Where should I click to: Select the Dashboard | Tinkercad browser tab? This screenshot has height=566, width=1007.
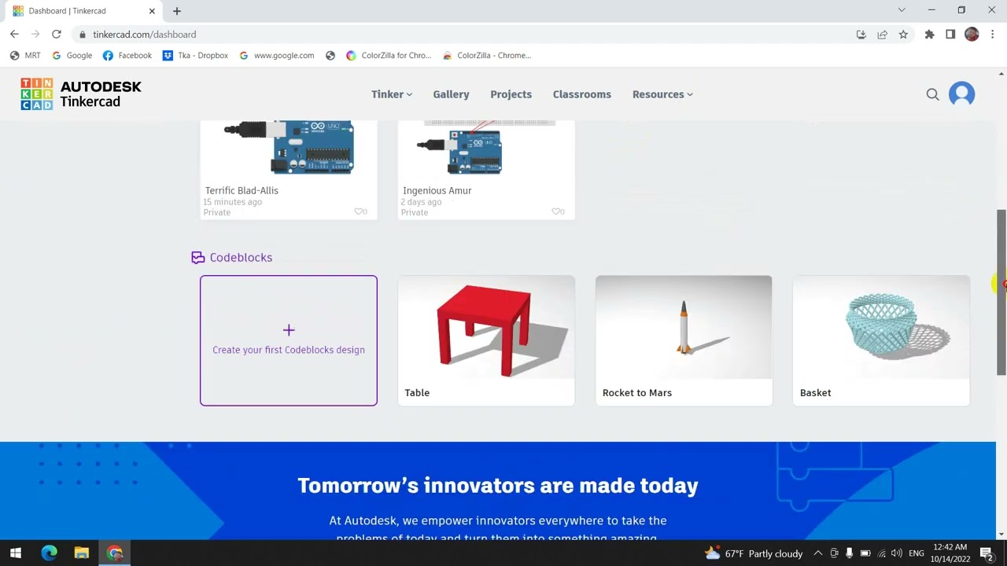(84, 11)
